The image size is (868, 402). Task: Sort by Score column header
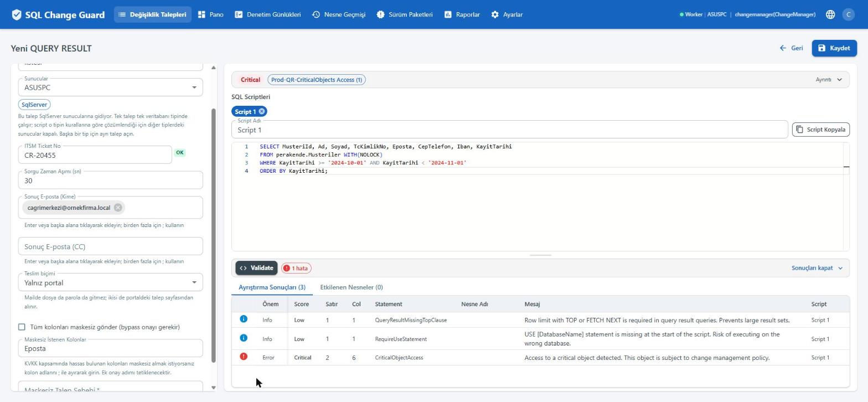301,304
